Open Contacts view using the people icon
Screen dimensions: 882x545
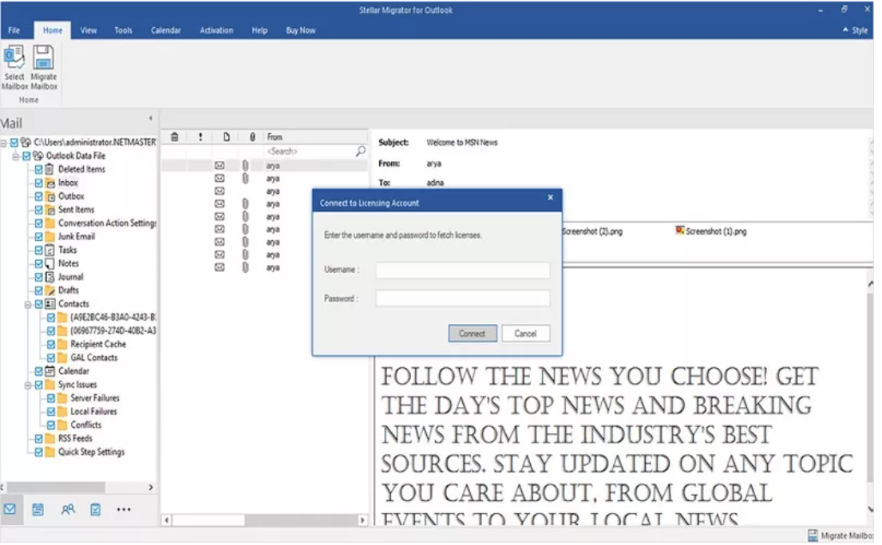click(68, 508)
